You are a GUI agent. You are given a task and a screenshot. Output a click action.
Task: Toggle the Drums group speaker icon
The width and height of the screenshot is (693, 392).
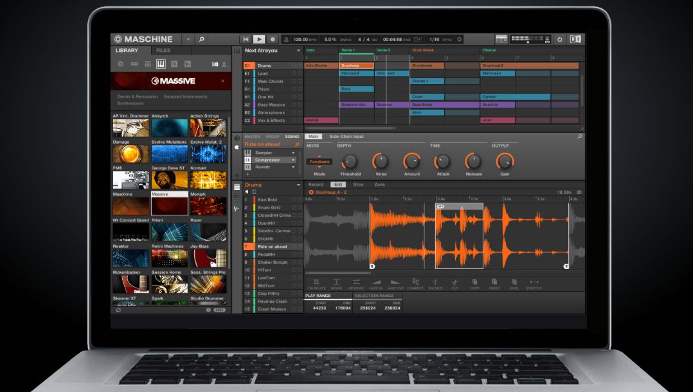pos(247,192)
